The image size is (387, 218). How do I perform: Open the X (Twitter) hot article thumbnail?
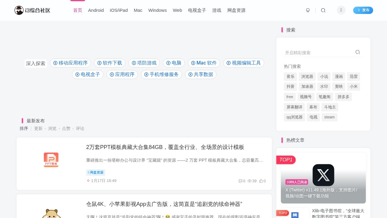[x=323, y=175]
